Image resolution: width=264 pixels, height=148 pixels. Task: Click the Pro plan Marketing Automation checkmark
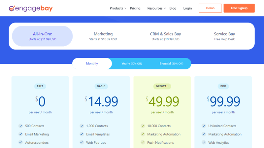[x=204, y=134]
